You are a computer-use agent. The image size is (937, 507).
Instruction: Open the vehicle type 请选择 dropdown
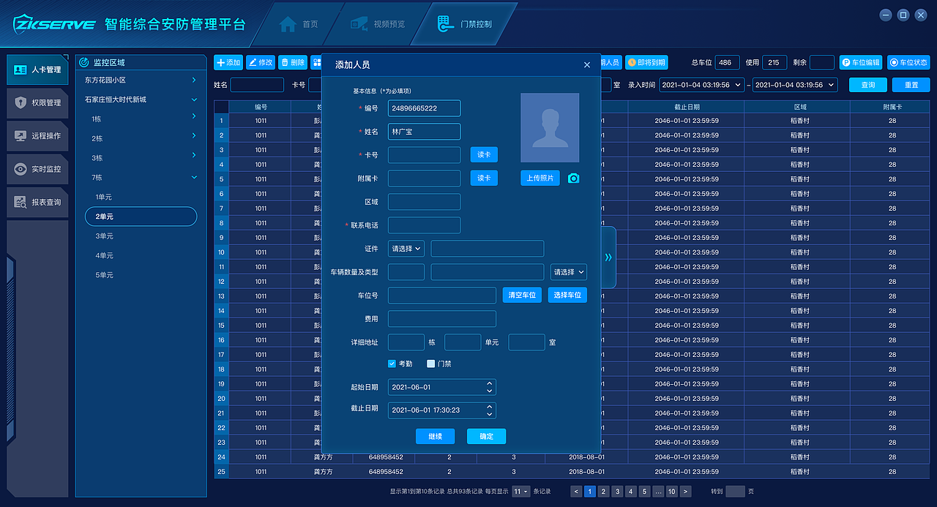[x=569, y=272]
